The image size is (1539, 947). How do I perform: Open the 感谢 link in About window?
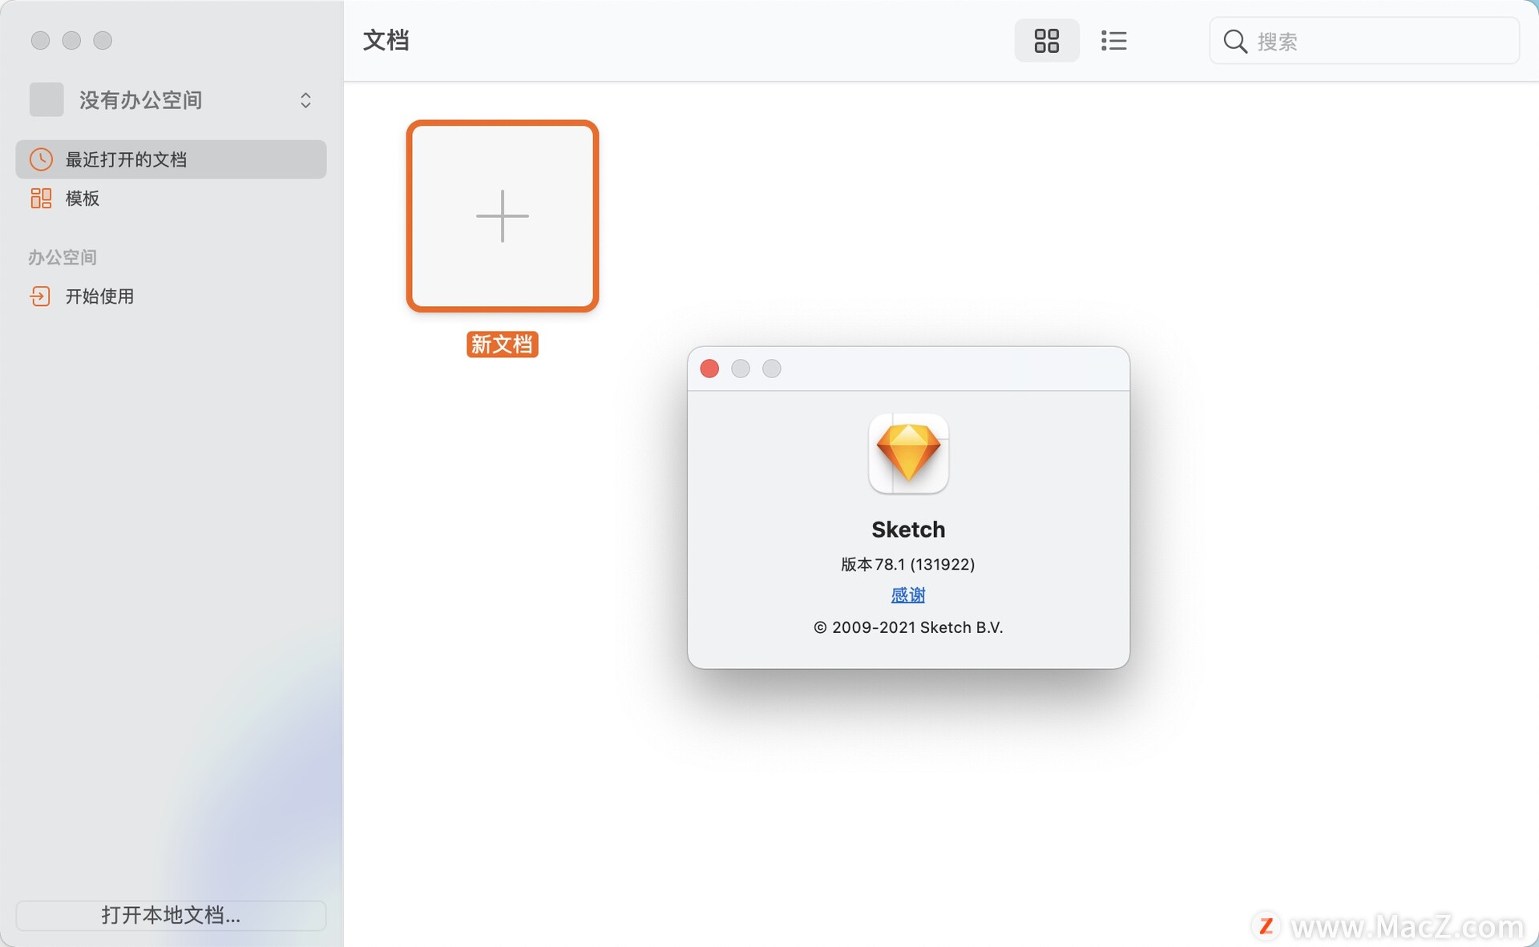coord(908,595)
